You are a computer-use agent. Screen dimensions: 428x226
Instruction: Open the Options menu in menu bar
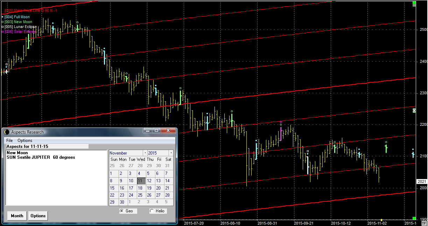25,141
